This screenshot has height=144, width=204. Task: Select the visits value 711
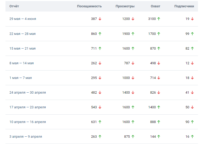click(x=94, y=49)
